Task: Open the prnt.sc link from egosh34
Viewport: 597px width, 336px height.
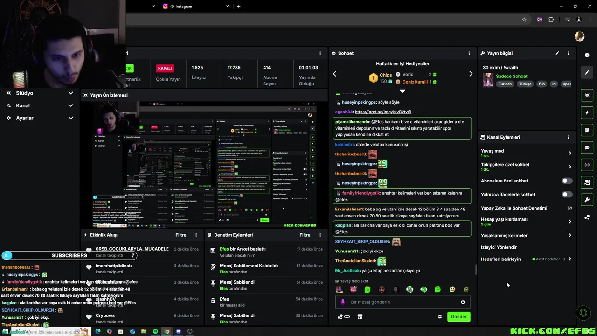Action: (x=383, y=112)
